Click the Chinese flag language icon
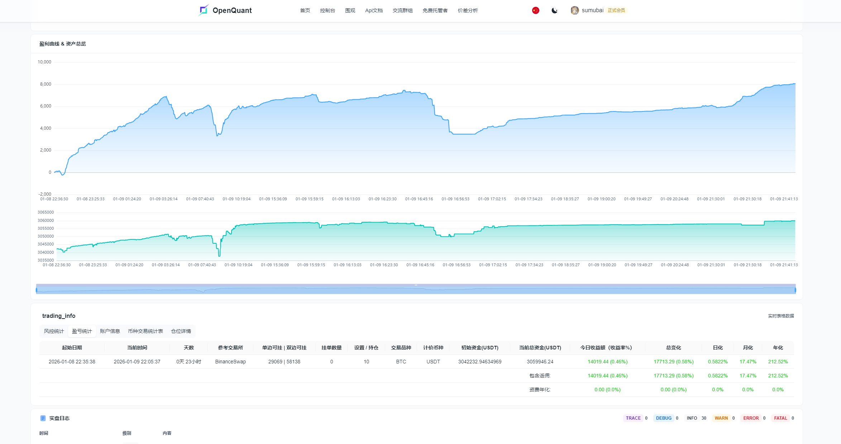Image resolution: width=841 pixels, height=444 pixels. tap(536, 10)
